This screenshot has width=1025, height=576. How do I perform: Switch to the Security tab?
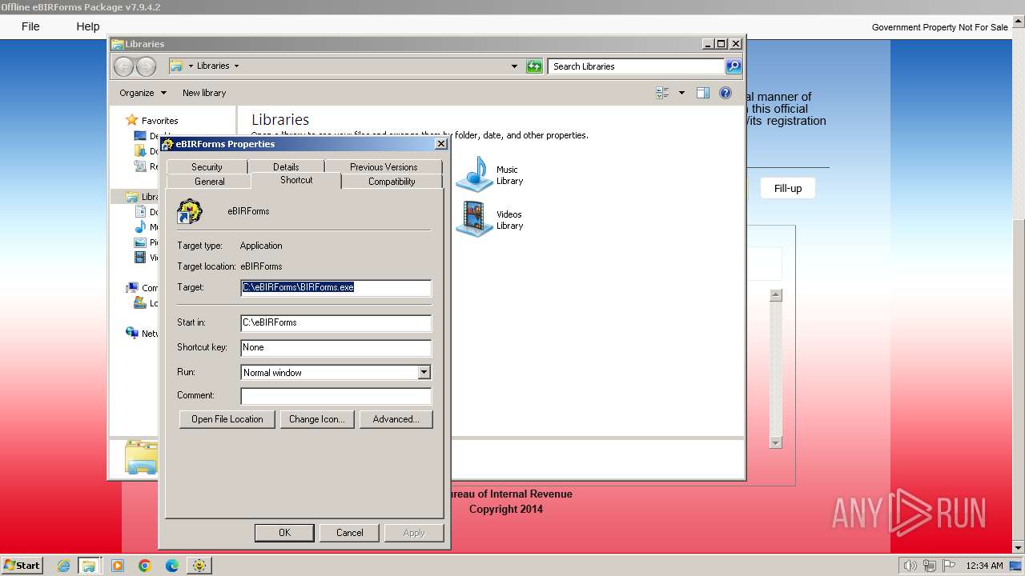(207, 166)
